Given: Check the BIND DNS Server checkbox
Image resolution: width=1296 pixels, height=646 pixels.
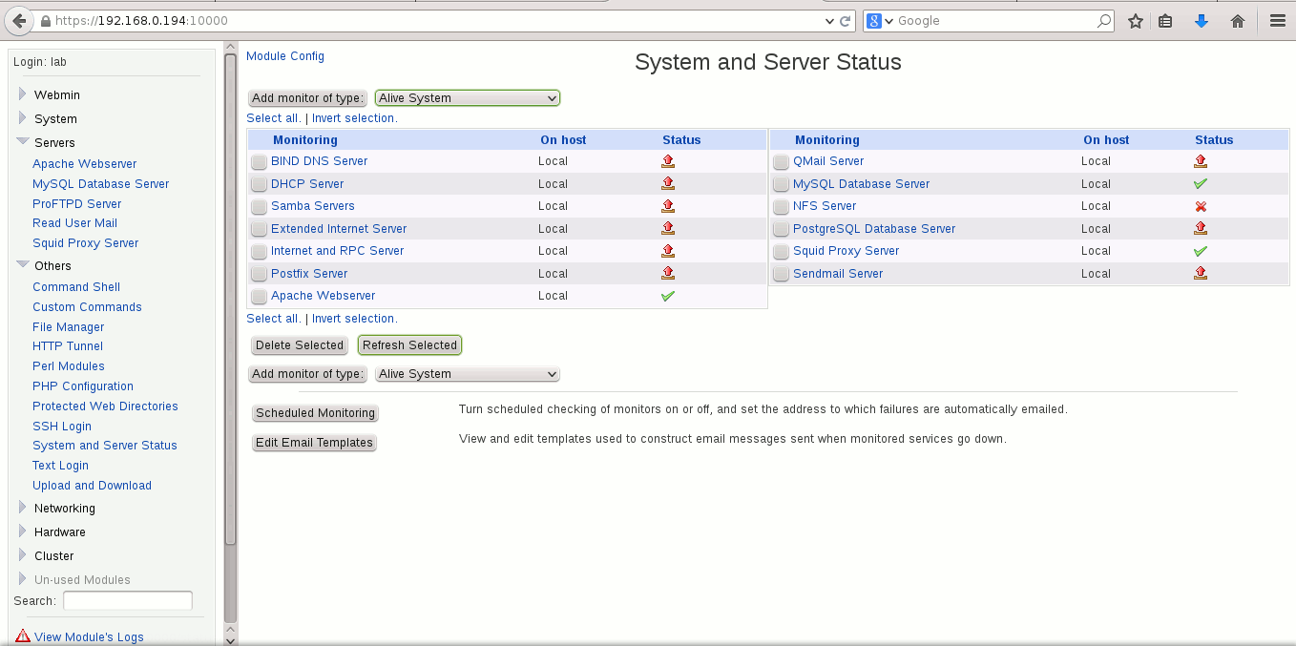Looking at the screenshot, I should pyautogui.click(x=259, y=162).
